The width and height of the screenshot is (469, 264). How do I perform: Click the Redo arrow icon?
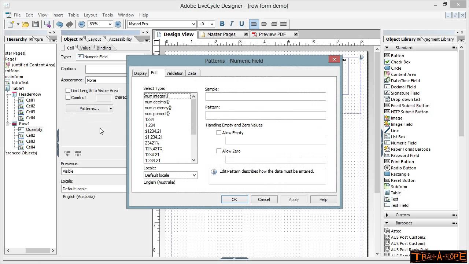[x=70, y=24]
